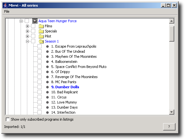Click the Films folder icon
This screenshot has height=140, width=185.
coord(41,26)
